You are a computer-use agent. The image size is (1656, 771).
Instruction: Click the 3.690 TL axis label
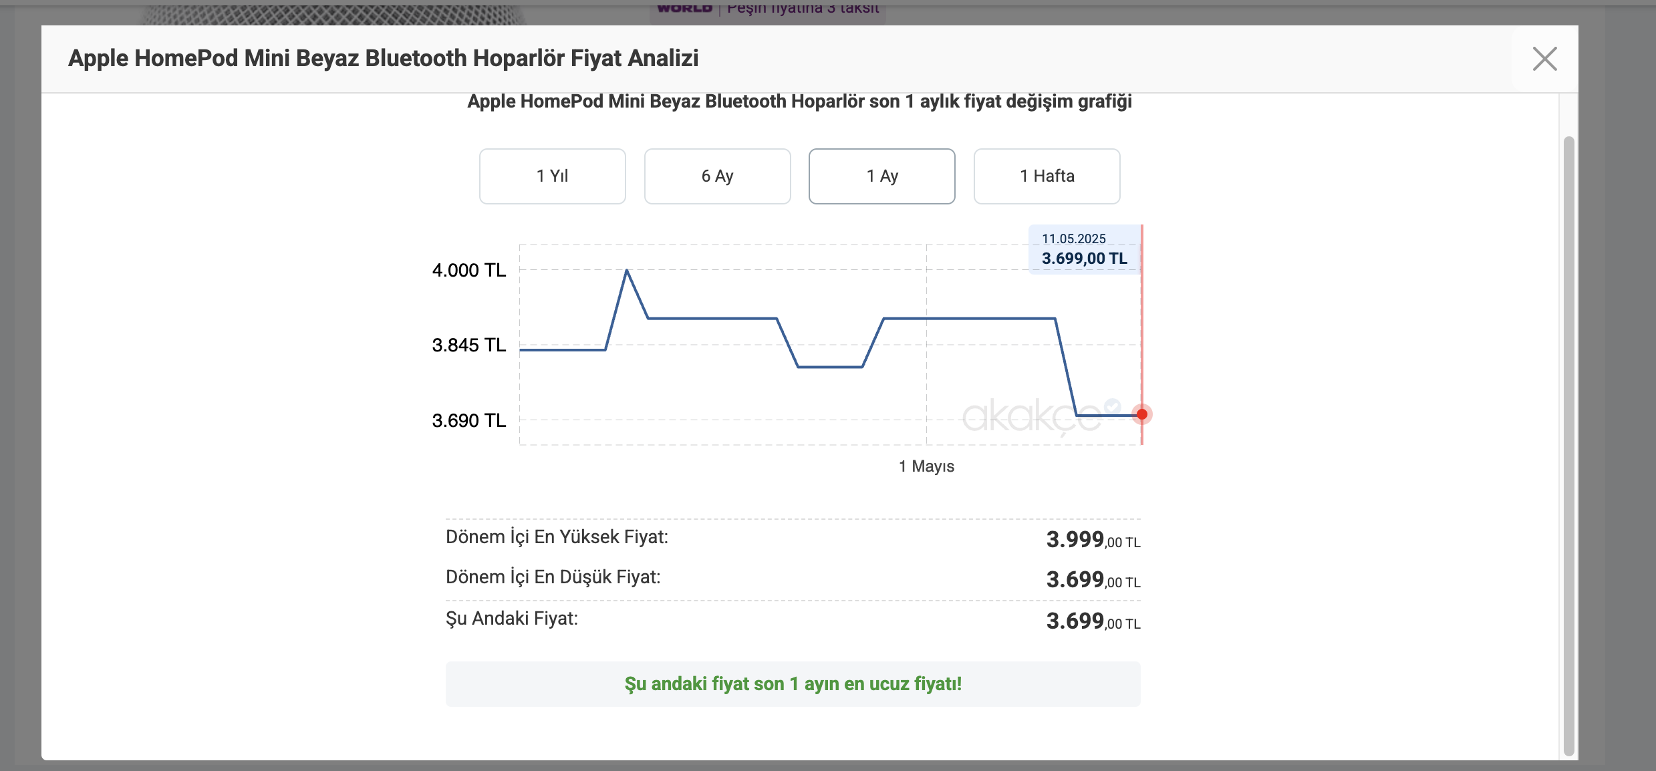tap(469, 421)
